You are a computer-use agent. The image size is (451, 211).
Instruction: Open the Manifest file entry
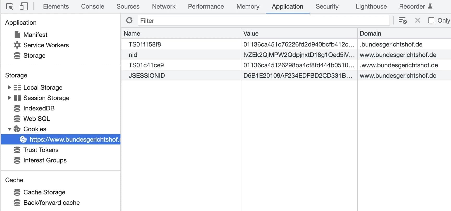pos(35,35)
